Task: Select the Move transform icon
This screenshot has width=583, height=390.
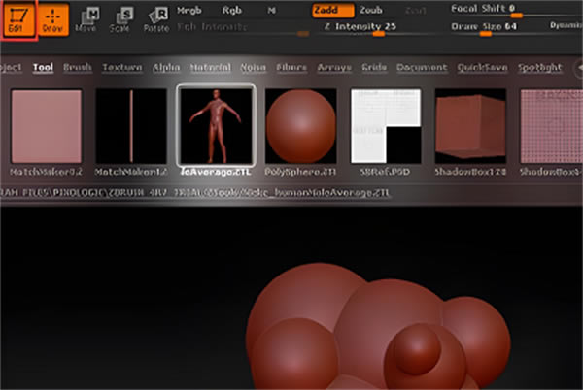Action: [86, 20]
